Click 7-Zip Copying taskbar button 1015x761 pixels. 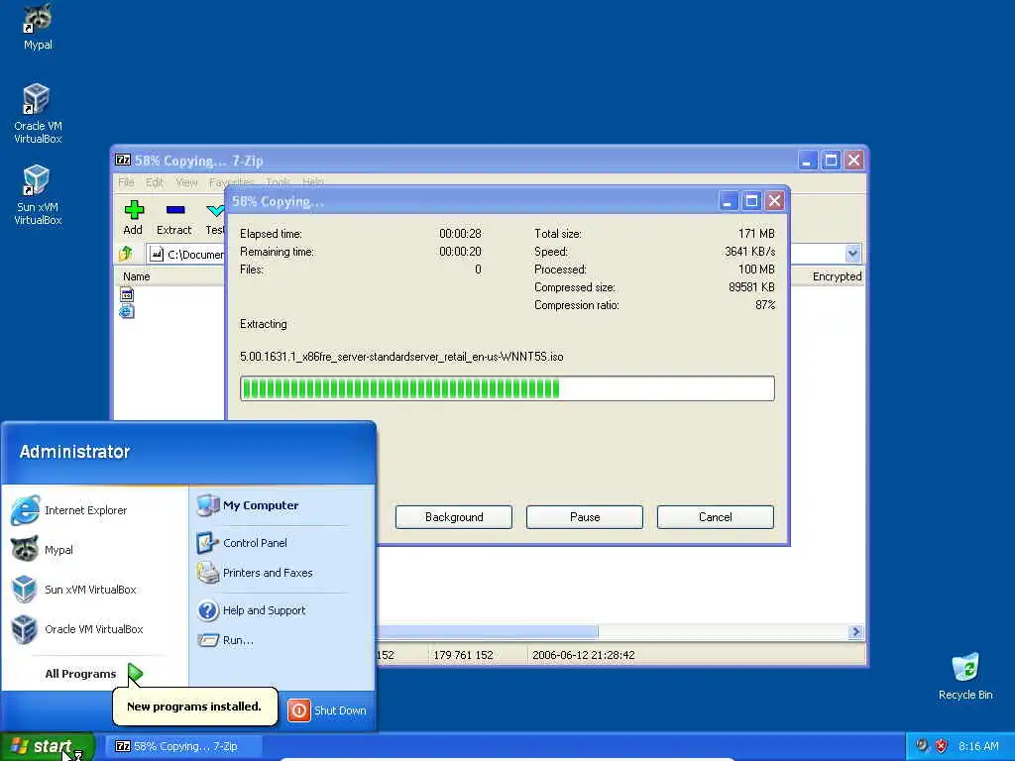click(184, 746)
